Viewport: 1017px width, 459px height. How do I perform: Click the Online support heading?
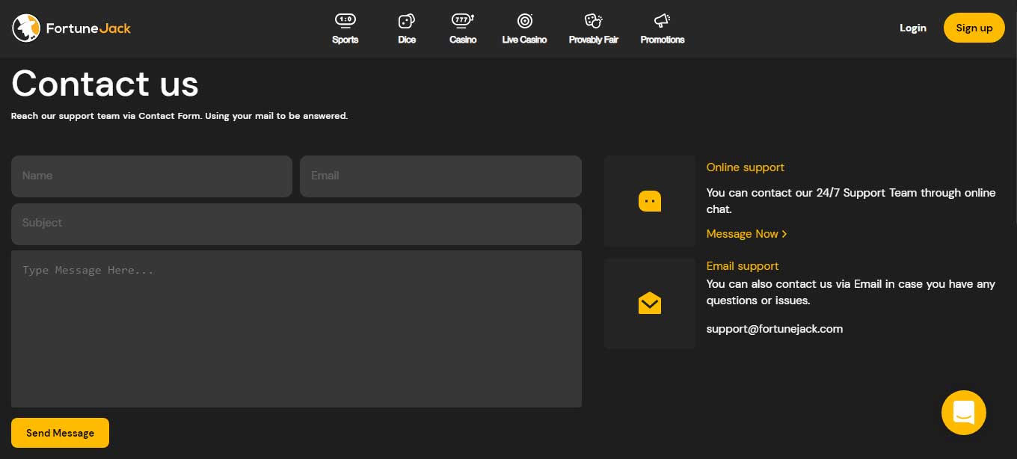click(x=746, y=167)
